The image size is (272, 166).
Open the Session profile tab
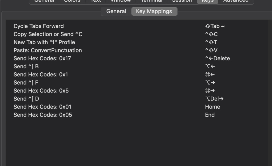pyautogui.click(x=182, y=1)
